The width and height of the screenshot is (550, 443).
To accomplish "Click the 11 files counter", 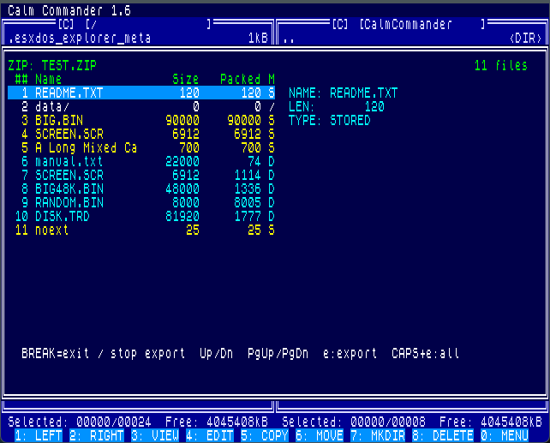I will (501, 65).
